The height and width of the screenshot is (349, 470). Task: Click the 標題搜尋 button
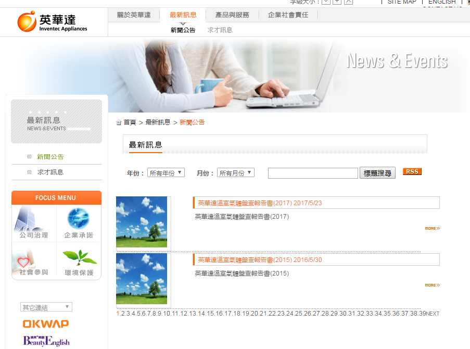[377, 173]
